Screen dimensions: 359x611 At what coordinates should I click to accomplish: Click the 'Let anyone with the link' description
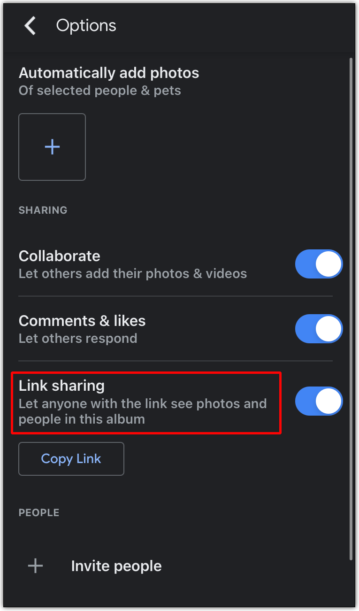coord(143,411)
